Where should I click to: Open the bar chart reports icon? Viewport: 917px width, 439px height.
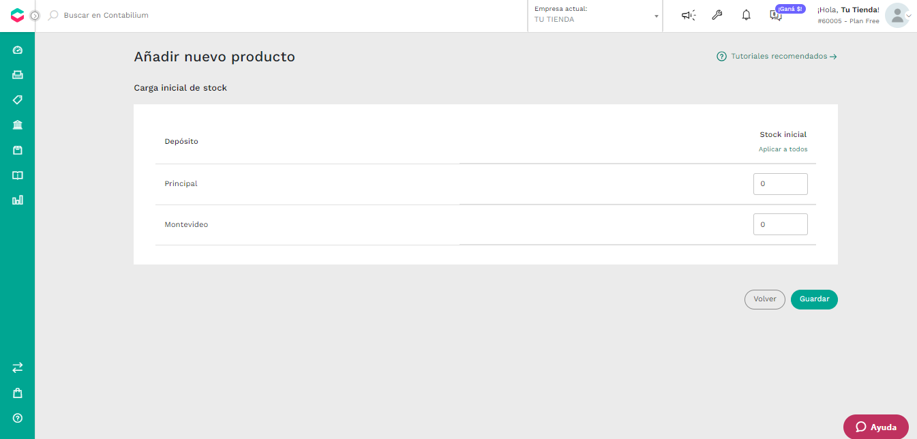coord(18,200)
